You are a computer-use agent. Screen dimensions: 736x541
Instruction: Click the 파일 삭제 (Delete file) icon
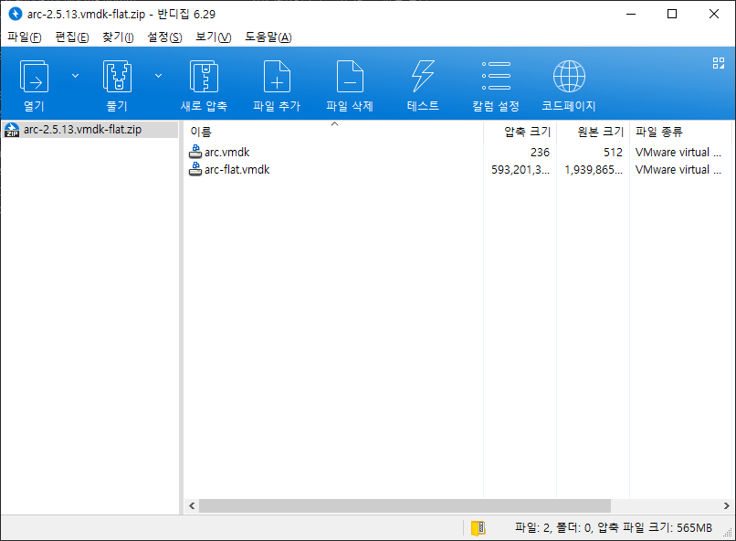(x=350, y=79)
